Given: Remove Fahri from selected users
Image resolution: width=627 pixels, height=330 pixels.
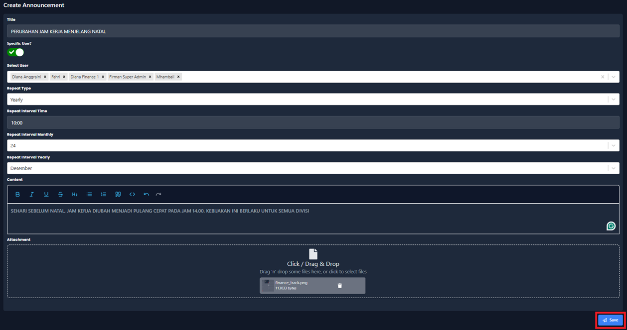Looking at the screenshot, I should tap(64, 77).
